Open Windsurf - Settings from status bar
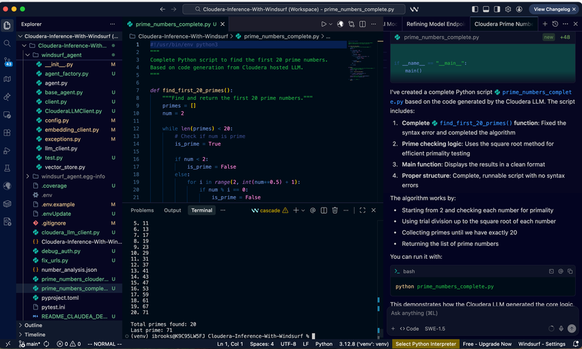This screenshot has height=349, width=582. (542, 344)
